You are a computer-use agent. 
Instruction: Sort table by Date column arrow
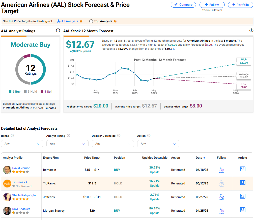[204, 157]
